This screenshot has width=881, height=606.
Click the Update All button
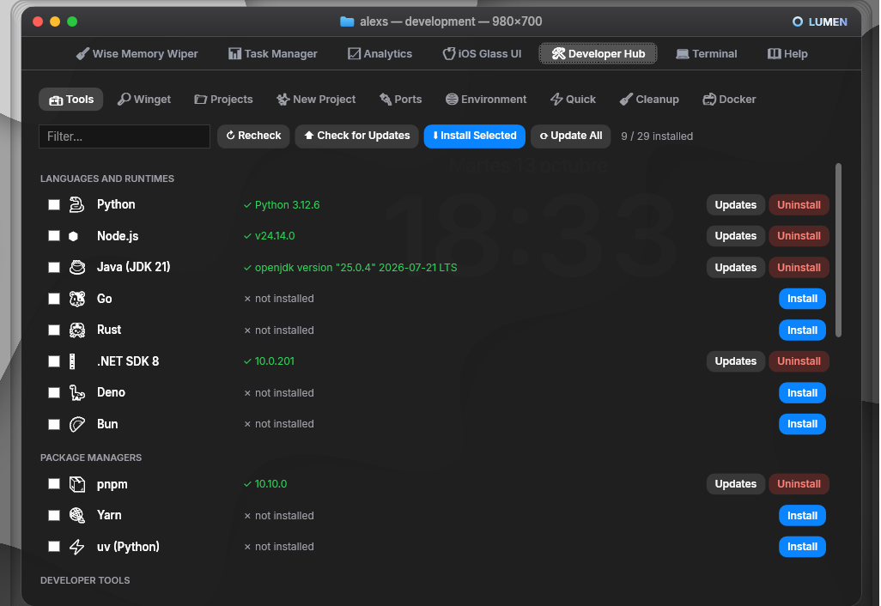pos(571,136)
